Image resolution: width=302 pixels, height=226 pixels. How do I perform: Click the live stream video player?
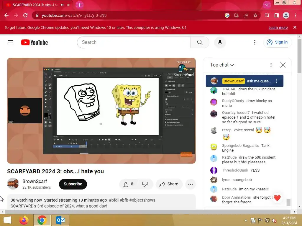(101, 111)
